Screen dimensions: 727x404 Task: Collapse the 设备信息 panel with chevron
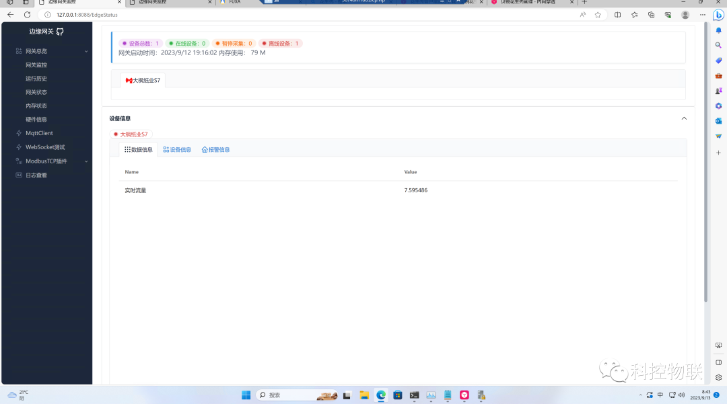tap(684, 118)
